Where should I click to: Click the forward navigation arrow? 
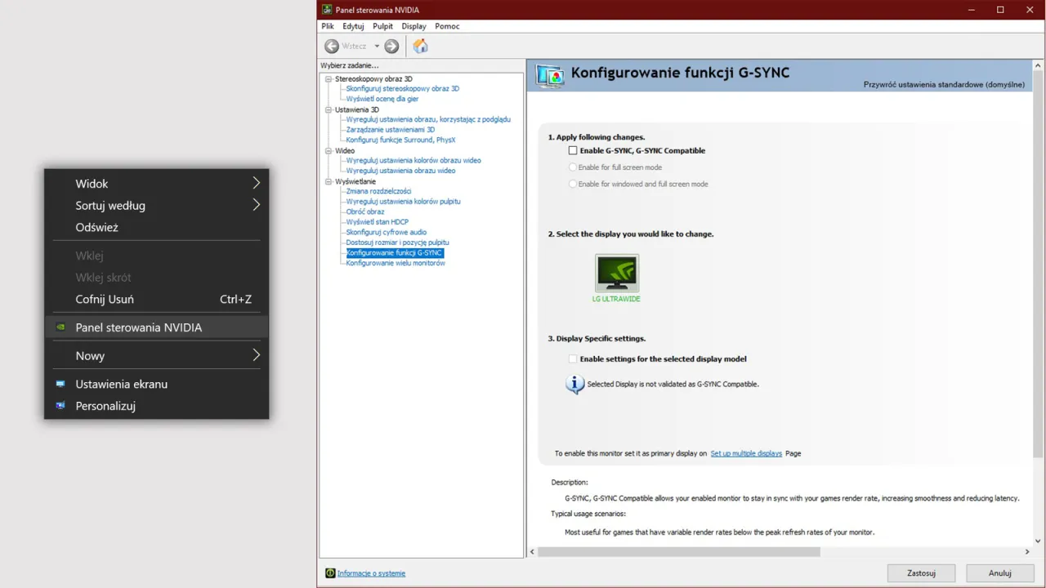pyautogui.click(x=391, y=46)
